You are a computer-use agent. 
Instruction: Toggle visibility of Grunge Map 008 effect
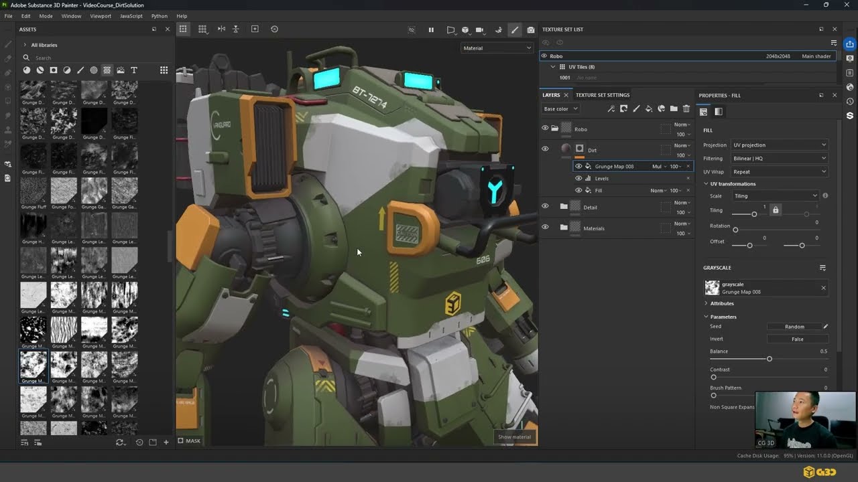[x=578, y=166]
